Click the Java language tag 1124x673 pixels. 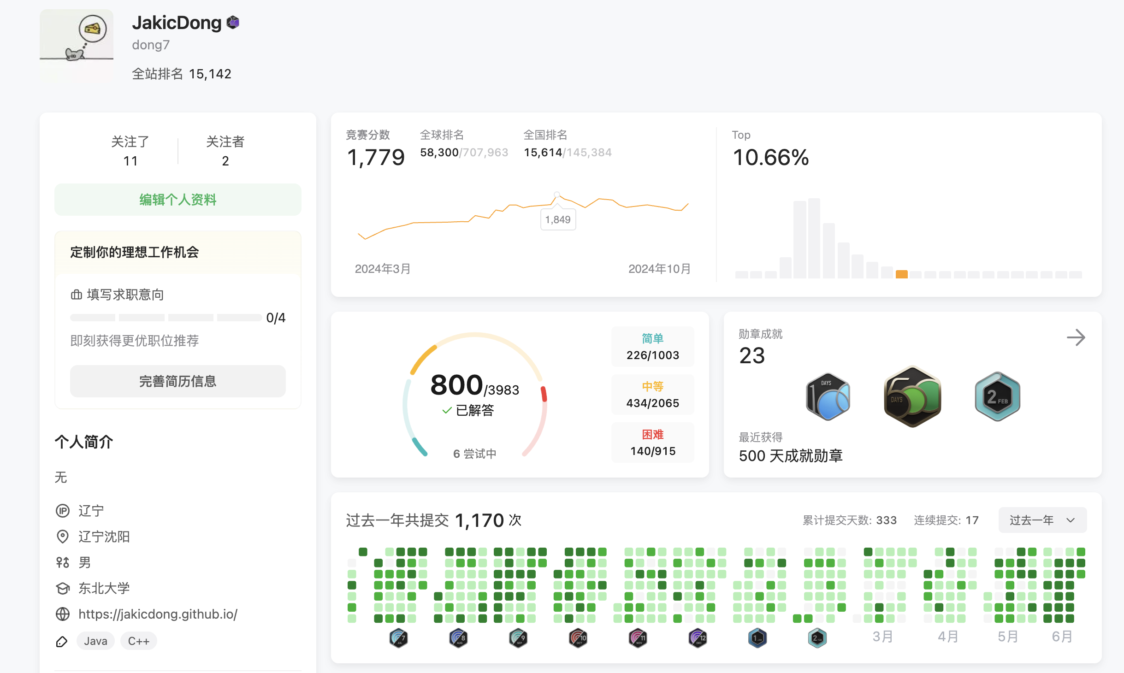coord(95,641)
